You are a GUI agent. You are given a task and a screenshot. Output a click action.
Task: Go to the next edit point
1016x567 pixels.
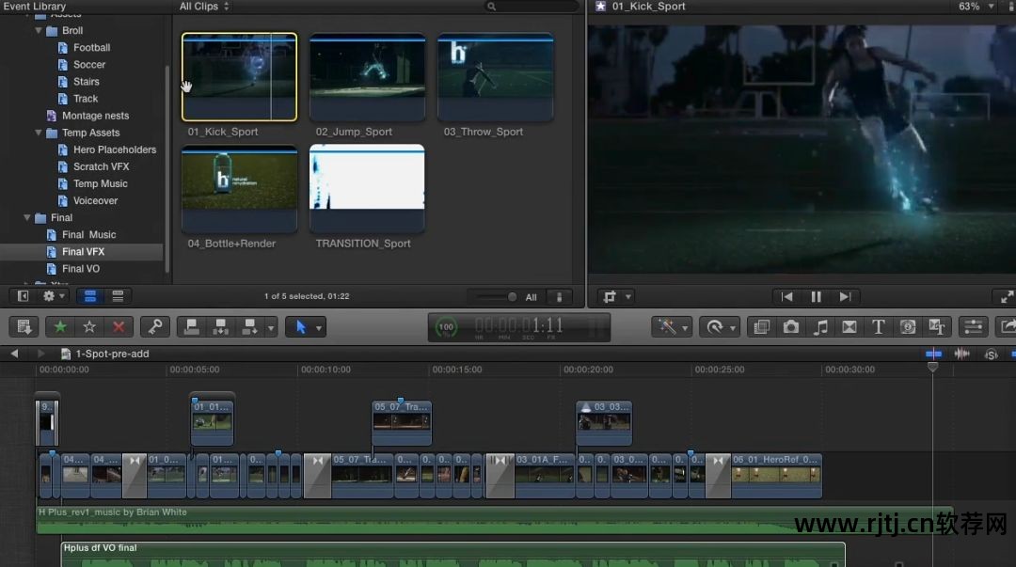(x=845, y=297)
